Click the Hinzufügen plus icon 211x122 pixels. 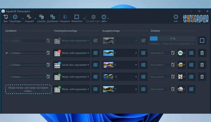15,17
